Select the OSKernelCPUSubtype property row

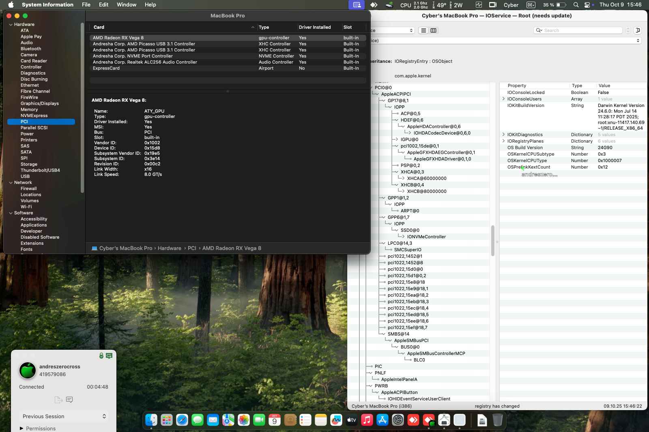tap(573, 154)
